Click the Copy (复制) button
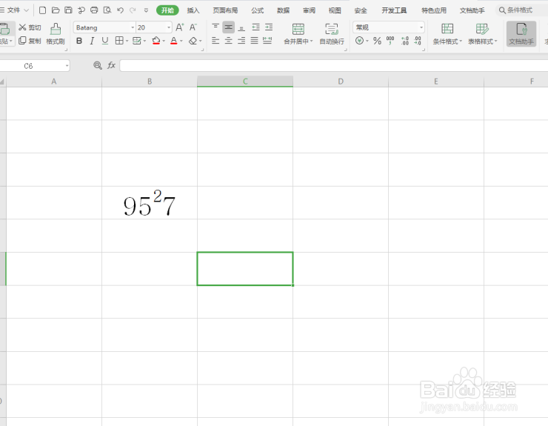 coord(30,41)
